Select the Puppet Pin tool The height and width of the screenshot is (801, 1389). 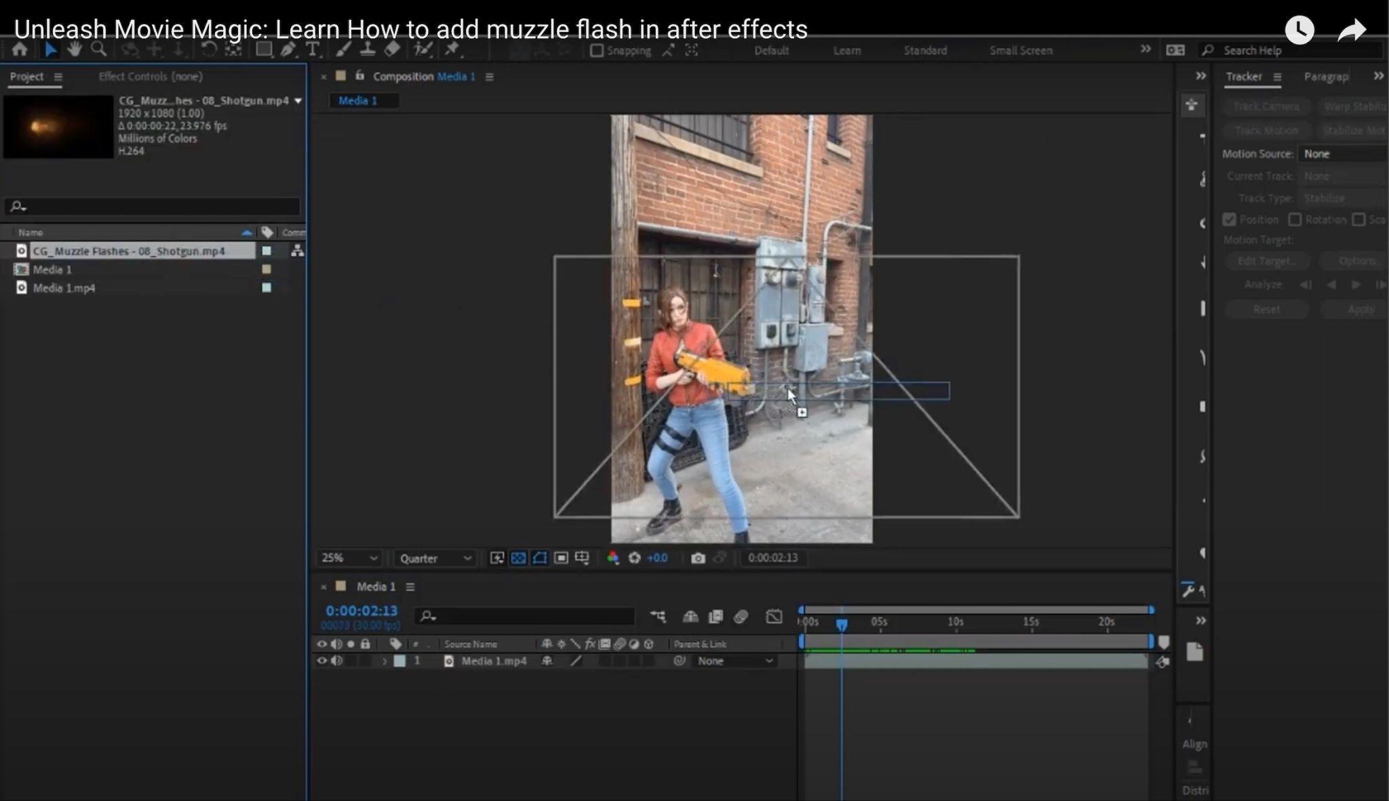452,49
